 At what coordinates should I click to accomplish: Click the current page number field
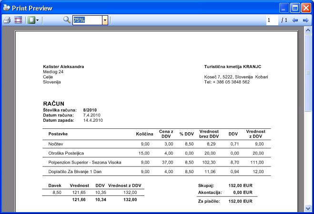(x=272, y=20)
